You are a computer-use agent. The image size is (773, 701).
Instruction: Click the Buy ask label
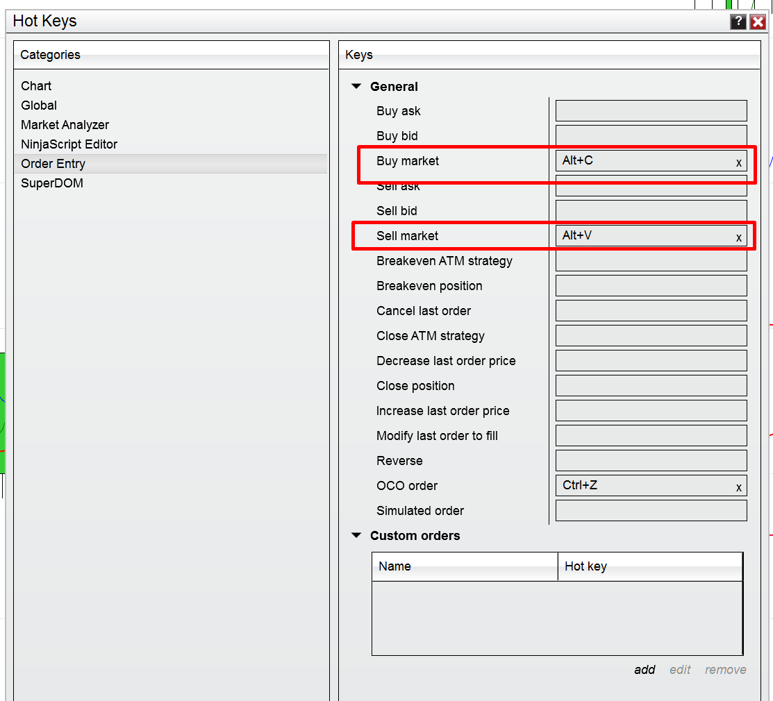click(x=399, y=111)
